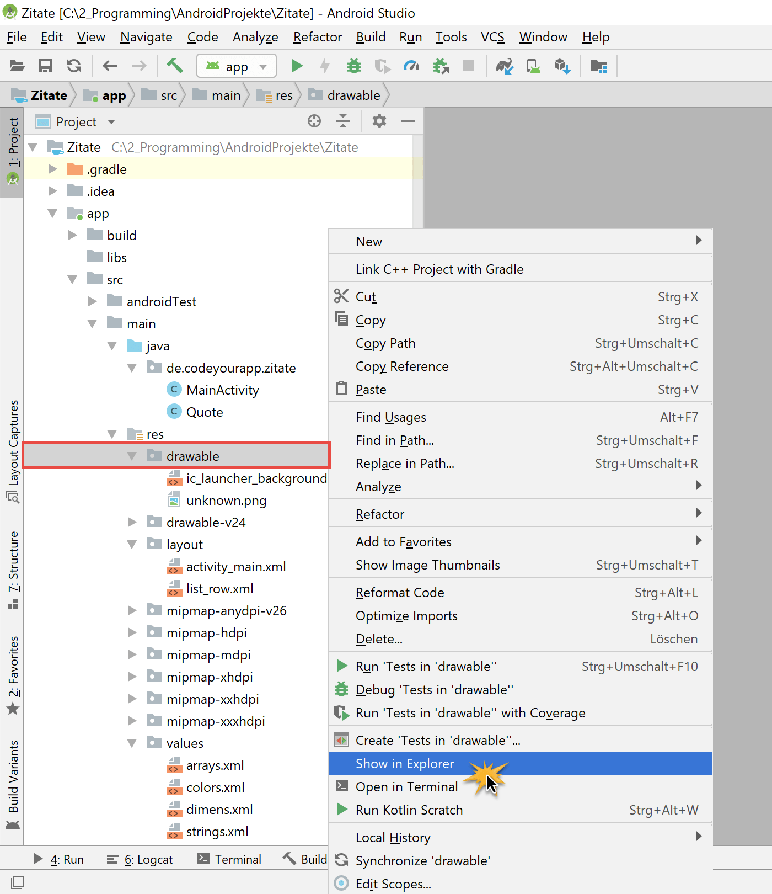Open the 1: Project side tab
772x894 pixels.
click(x=13, y=152)
